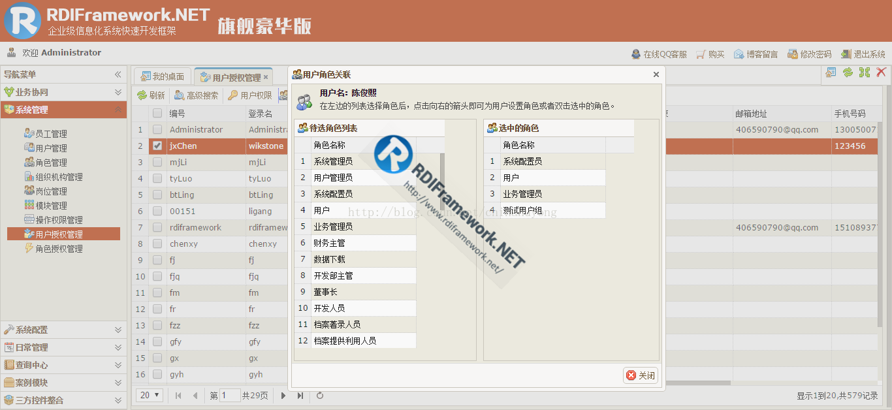Open the page size dropdown showing 20
The height and width of the screenshot is (410, 892).
tap(150, 395)
